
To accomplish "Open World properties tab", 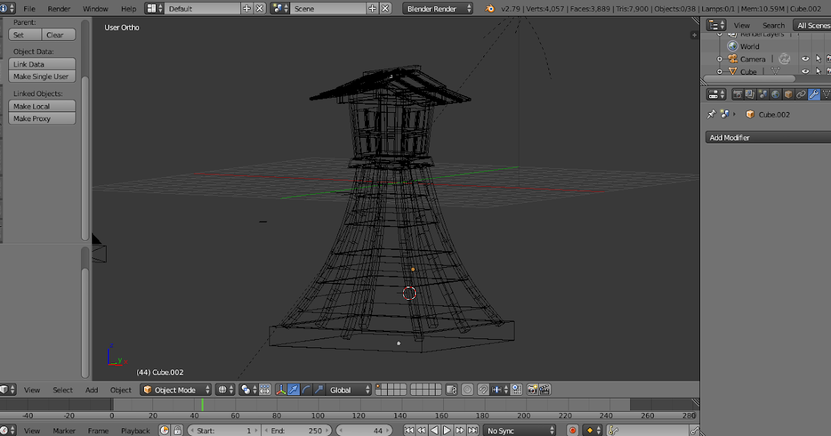I will tap(776, 94).
